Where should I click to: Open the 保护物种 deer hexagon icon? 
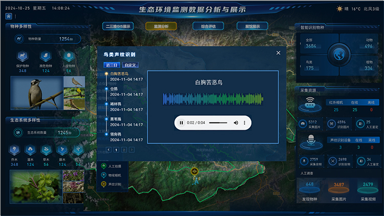[23, 56]
